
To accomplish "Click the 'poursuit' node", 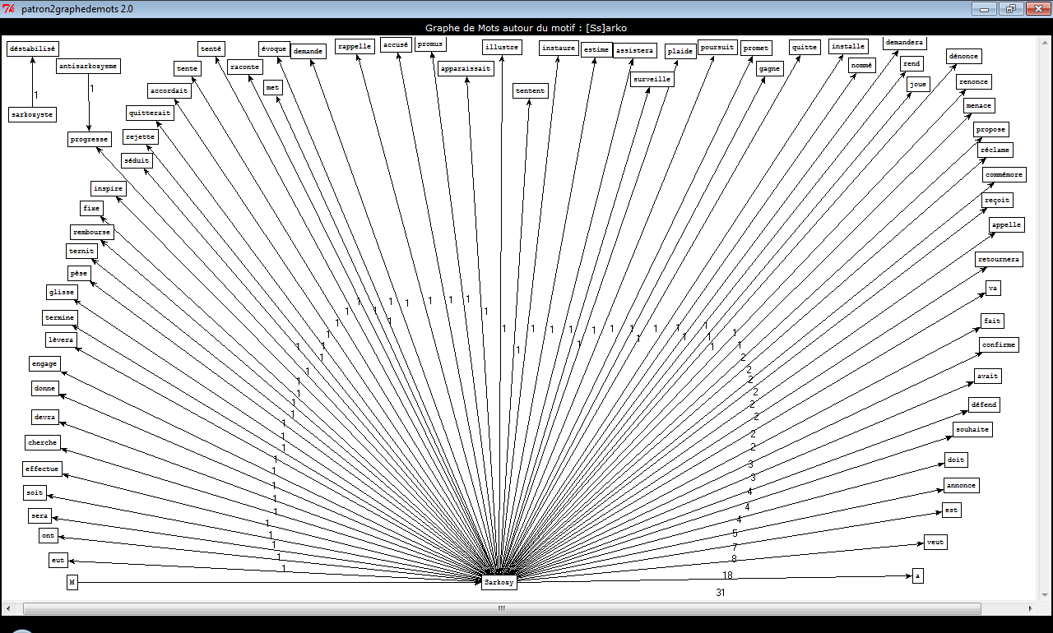I will point(718,47).
